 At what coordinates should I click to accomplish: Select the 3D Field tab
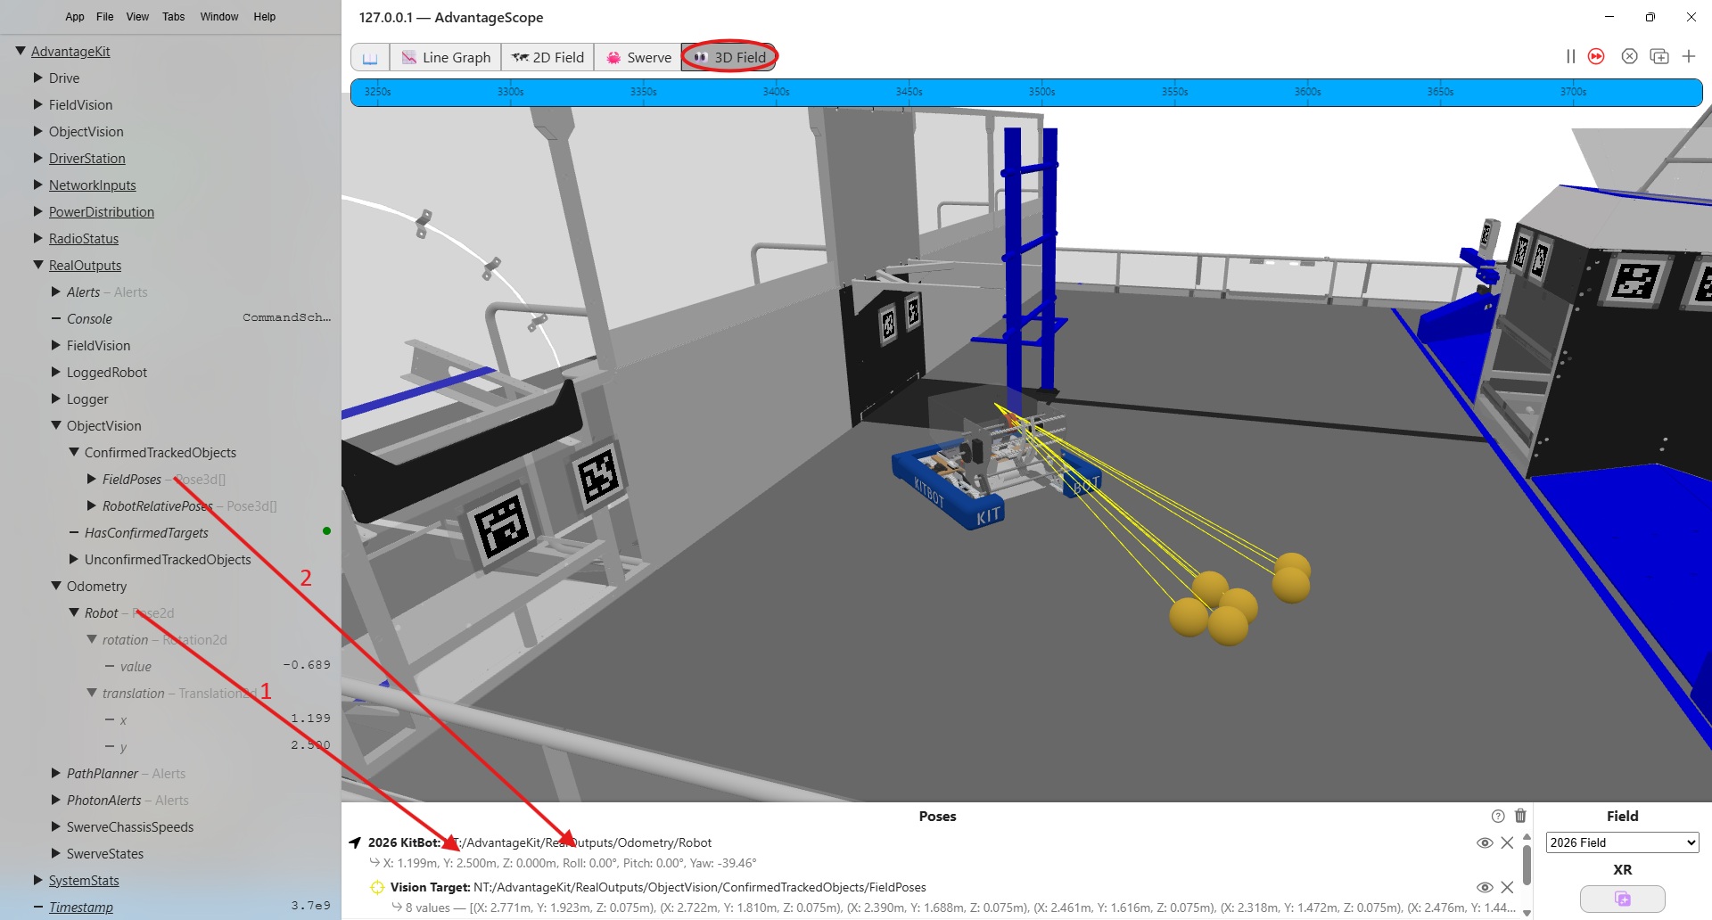(729, 57)
